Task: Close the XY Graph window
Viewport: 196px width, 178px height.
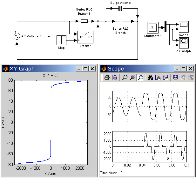Action: [x=92, y=69]
